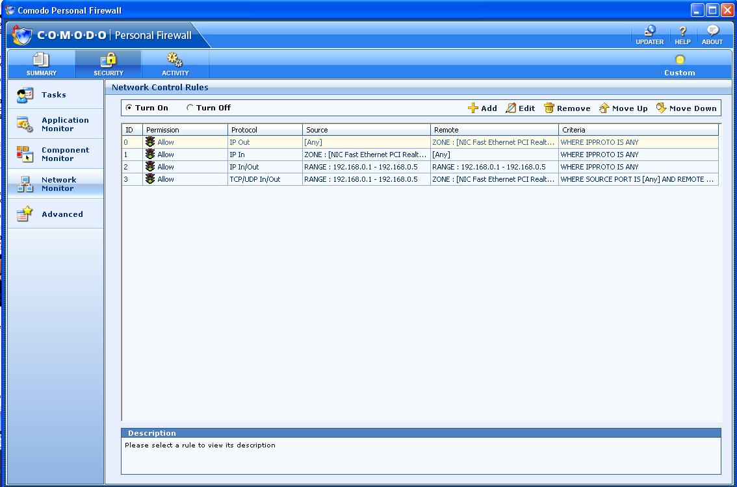
Task: Open Component Monitor in the sidebar
Action: coord(55,154)
